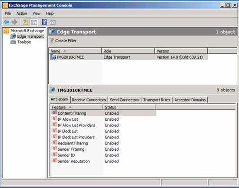The width and height of the screenshot is (239, 188).
Task: Click the Sender ID feature icon
Action: 54,154
